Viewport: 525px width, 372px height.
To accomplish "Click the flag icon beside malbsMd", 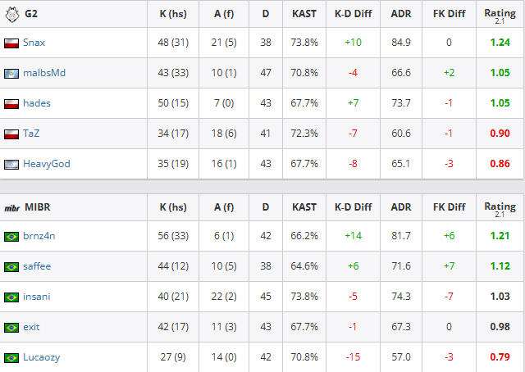I will [11, 74].
